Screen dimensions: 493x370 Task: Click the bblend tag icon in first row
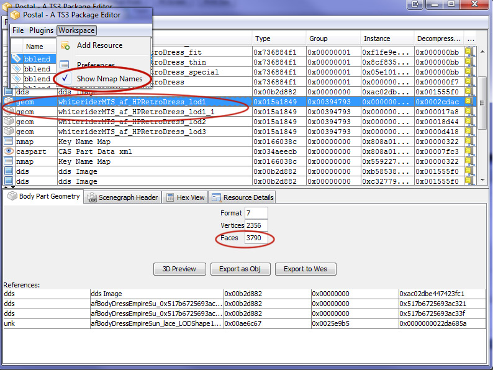tap(17, 58)
